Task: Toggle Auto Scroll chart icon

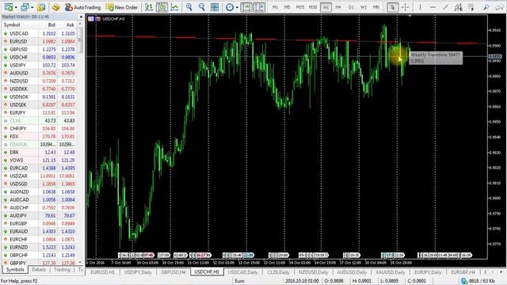Action: [246, 7]
